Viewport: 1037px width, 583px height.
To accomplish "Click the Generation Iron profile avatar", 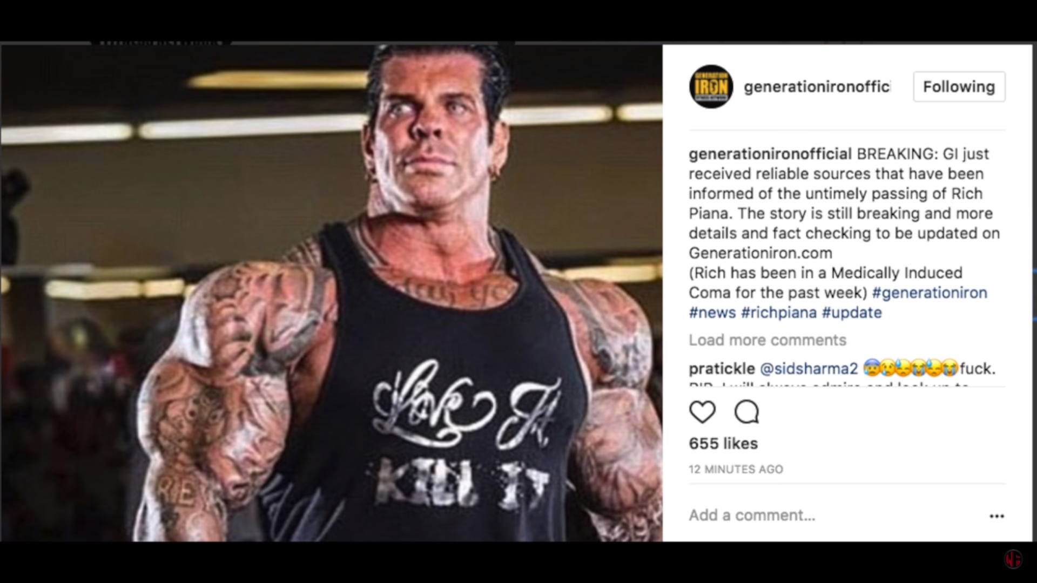I will 711,86.
